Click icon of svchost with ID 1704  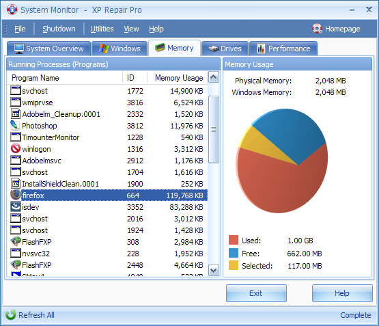[16, 172]
